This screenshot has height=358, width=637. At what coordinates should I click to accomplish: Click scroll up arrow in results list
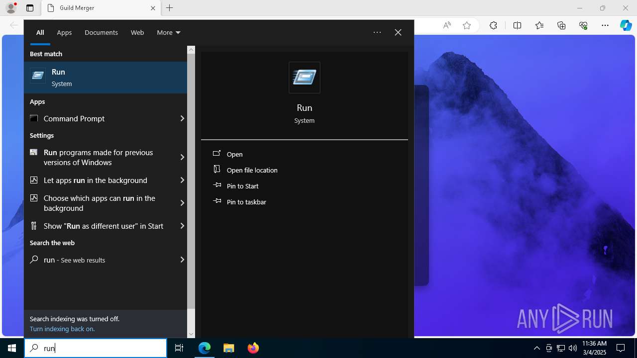click(x=191, y=50)
